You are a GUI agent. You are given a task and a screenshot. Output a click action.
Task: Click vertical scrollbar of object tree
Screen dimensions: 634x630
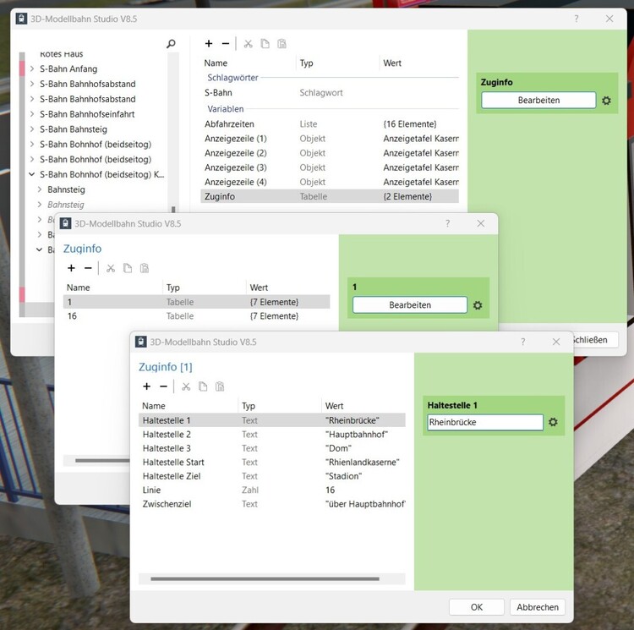pyautogui.click(x=173, y=210)
